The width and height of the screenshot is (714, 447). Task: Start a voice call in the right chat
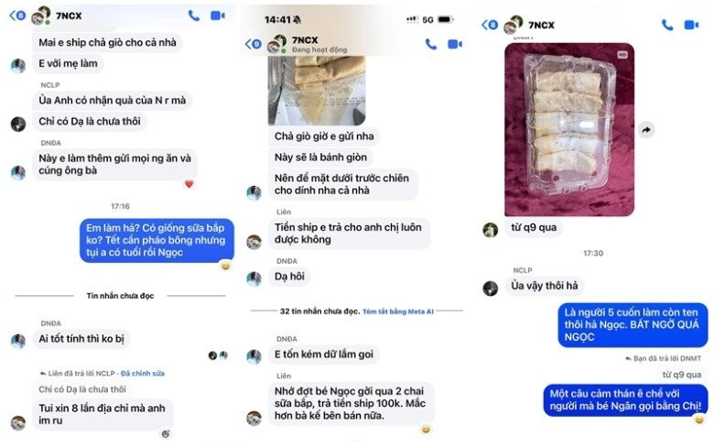[x=667, y=25]
